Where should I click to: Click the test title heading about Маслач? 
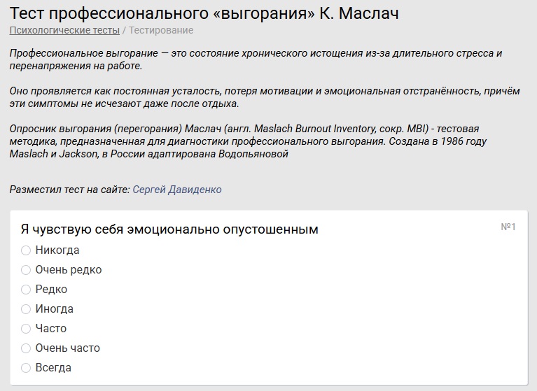coord(204,13)
